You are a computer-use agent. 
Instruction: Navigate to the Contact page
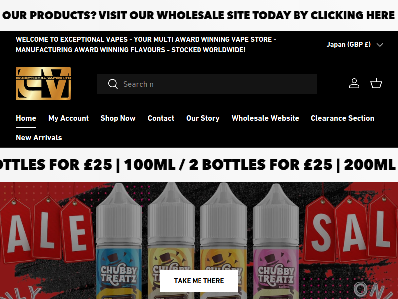[x=161, y=118]
